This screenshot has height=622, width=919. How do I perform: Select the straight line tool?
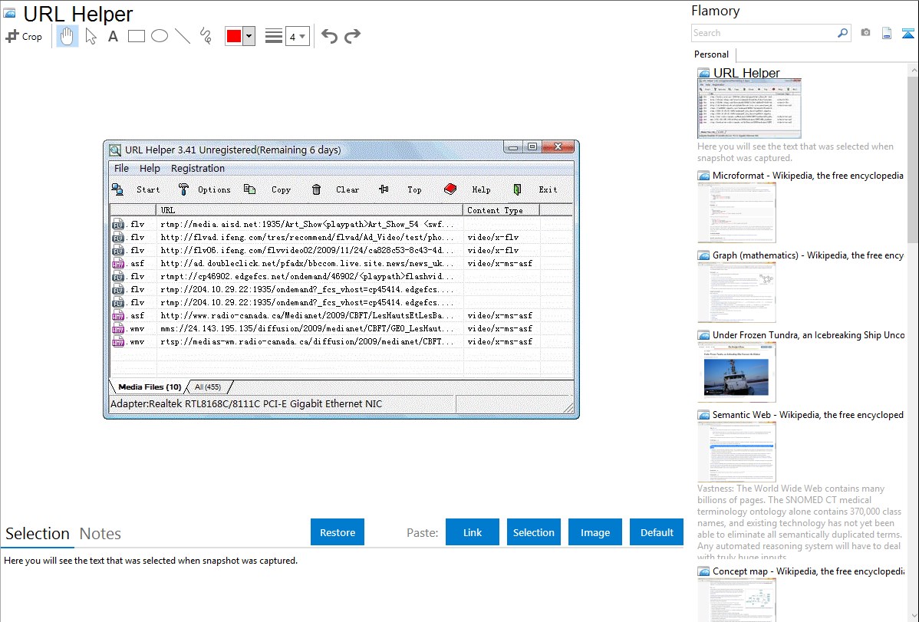183,36
